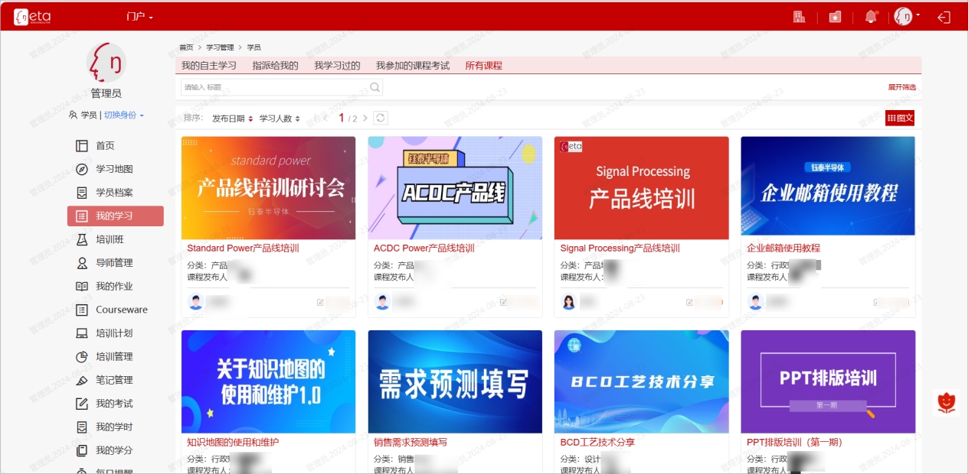Screen dimensions: 968x474
Task: Toggle the 图文 view mode button
Action: (900, 118)
